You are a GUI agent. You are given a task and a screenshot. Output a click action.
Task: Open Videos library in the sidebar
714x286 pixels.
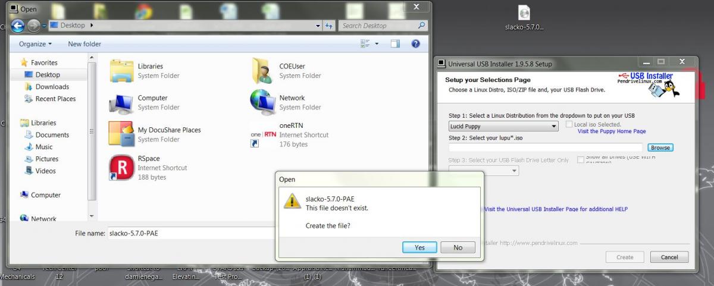coord(46,171)
